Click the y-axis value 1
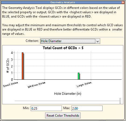Screen dimensions: 126x121 click(x=12, y=73)
